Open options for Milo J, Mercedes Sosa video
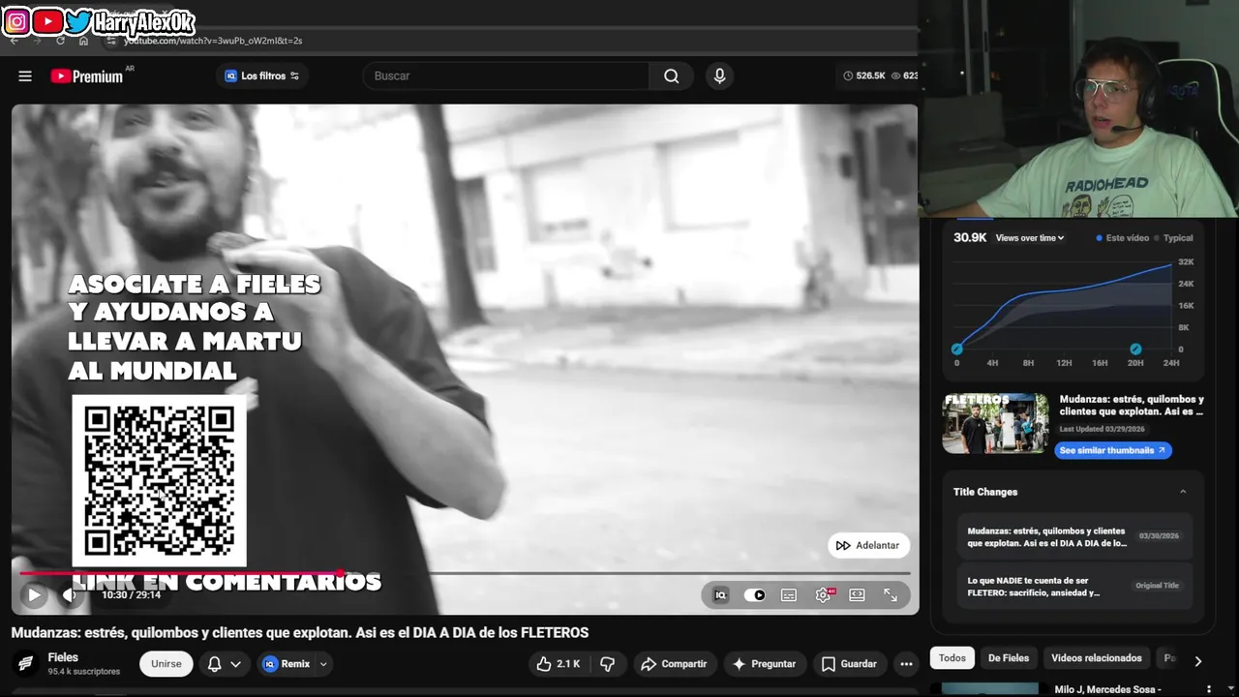Image resolution: width=1239 pixels, height=697 pixels. [1208, 689]
